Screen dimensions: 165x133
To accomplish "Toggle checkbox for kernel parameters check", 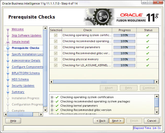I will [x=56, y=47].
